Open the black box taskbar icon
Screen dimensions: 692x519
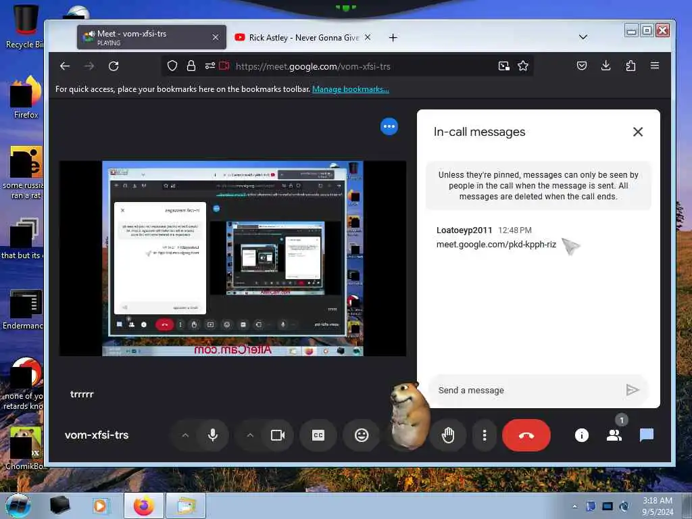[59, 505]
